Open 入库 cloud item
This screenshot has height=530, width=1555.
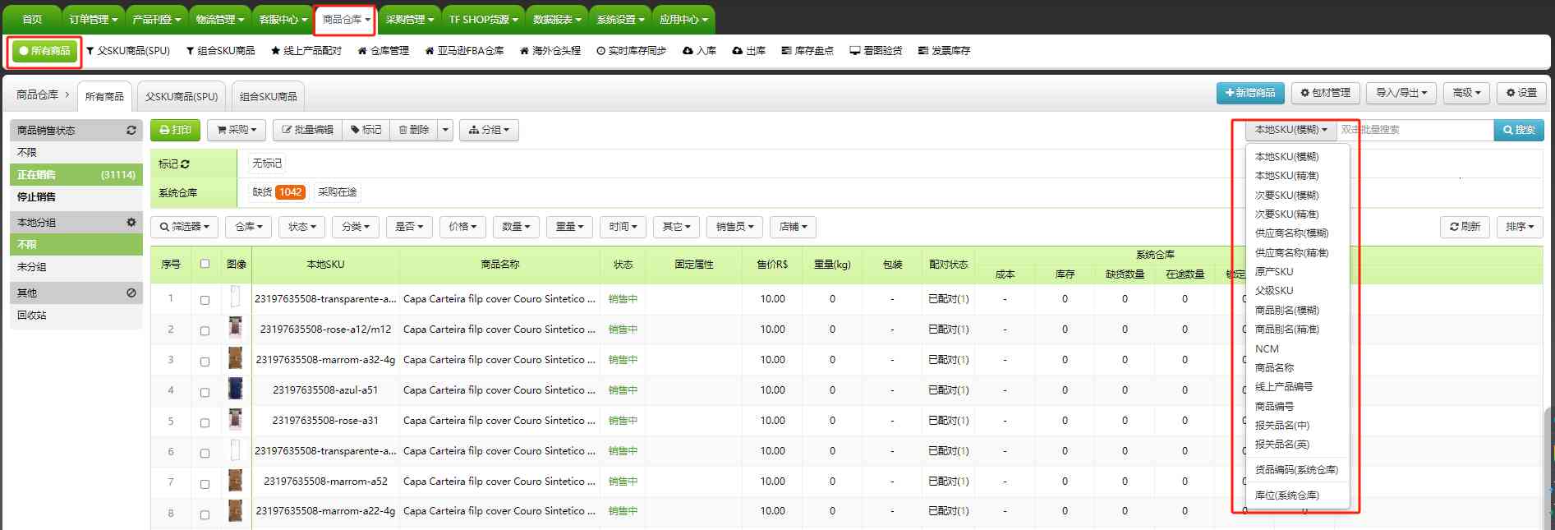tap(700, 51)
